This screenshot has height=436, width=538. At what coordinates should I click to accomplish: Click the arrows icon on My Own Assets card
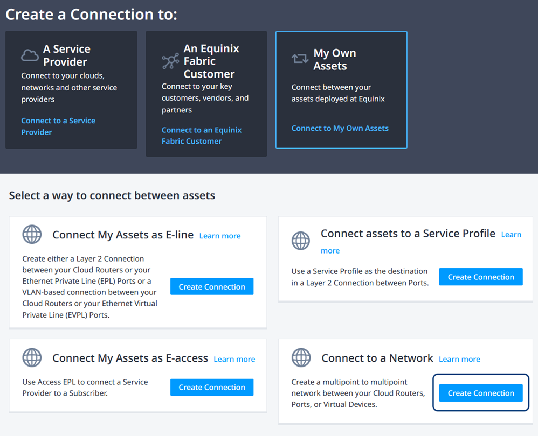coord(300,59)
